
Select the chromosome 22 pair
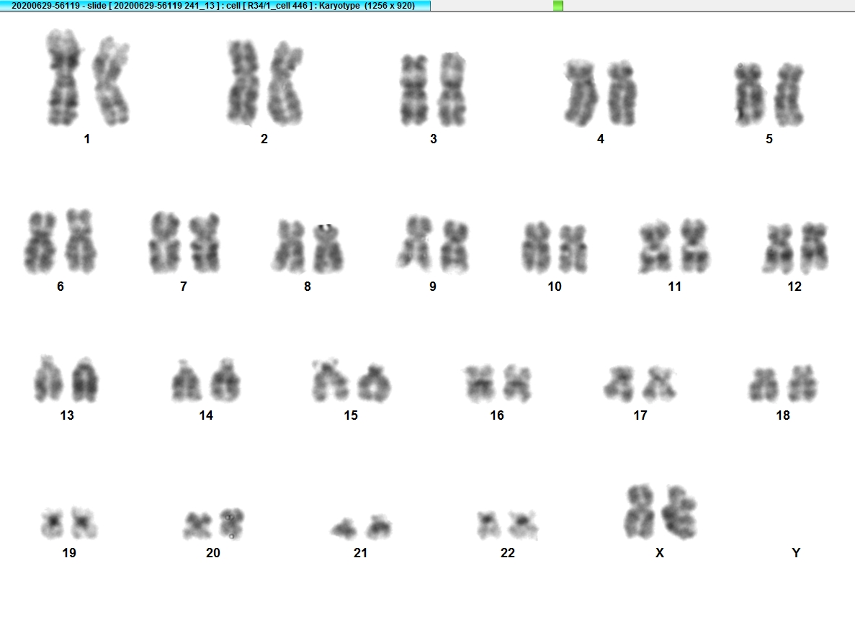point(507,525)
